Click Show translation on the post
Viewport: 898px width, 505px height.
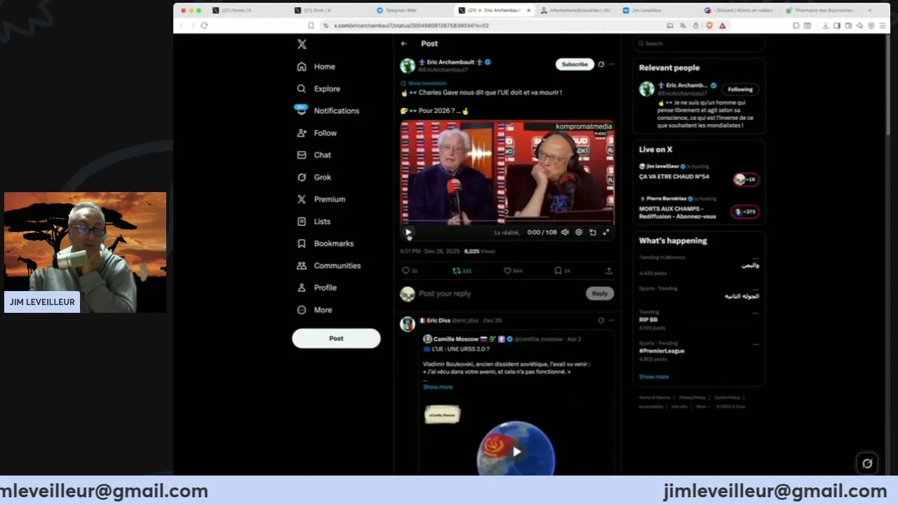tap(427, 83)
